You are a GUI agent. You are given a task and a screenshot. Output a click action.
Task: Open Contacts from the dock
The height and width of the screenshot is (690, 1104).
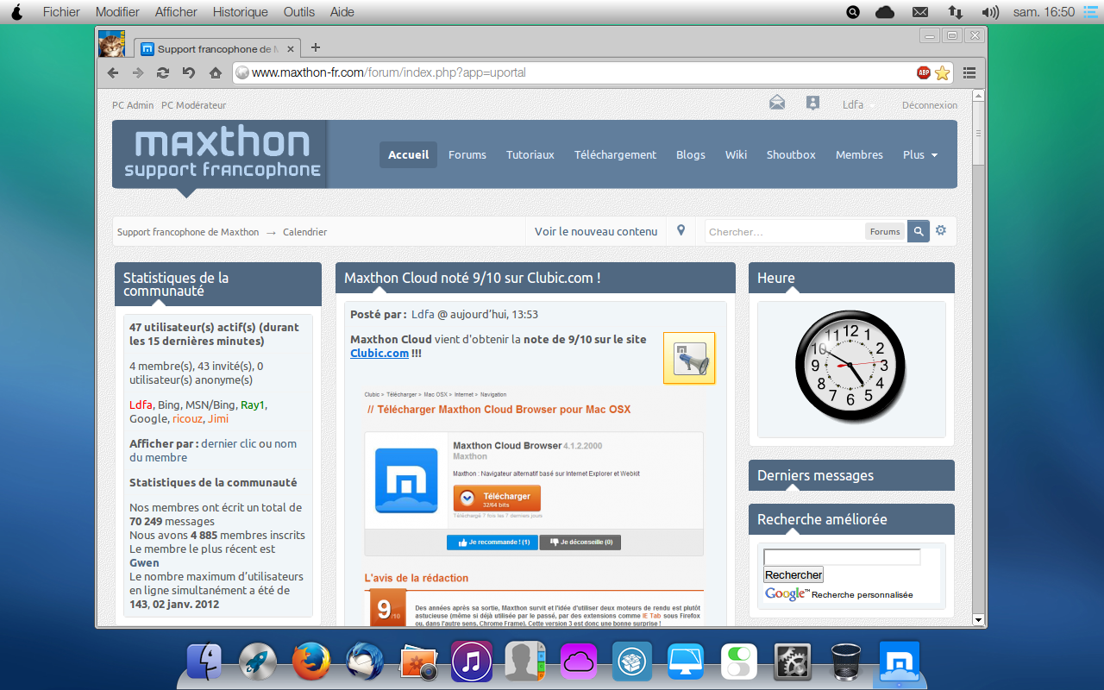pyautogui.click(x=525, y=662)
